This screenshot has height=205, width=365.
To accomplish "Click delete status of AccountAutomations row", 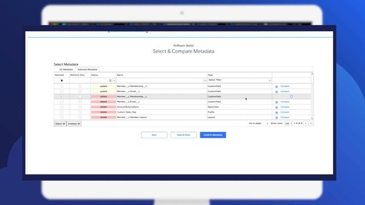I will pyautogui.click(x=103, y=107).
